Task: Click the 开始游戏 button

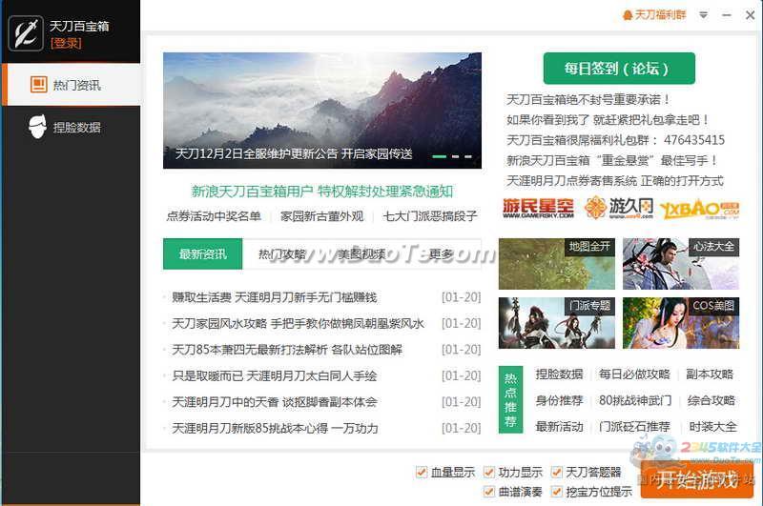Action: 697,479
